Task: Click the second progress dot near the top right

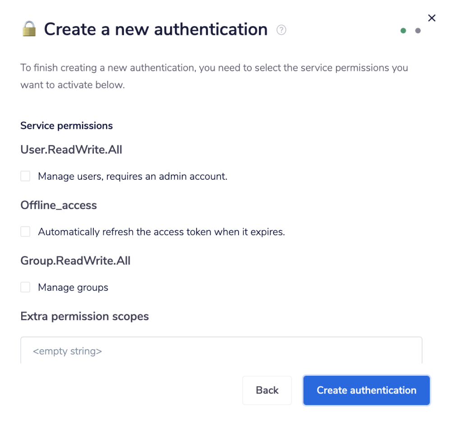Action: click(418, 31)
